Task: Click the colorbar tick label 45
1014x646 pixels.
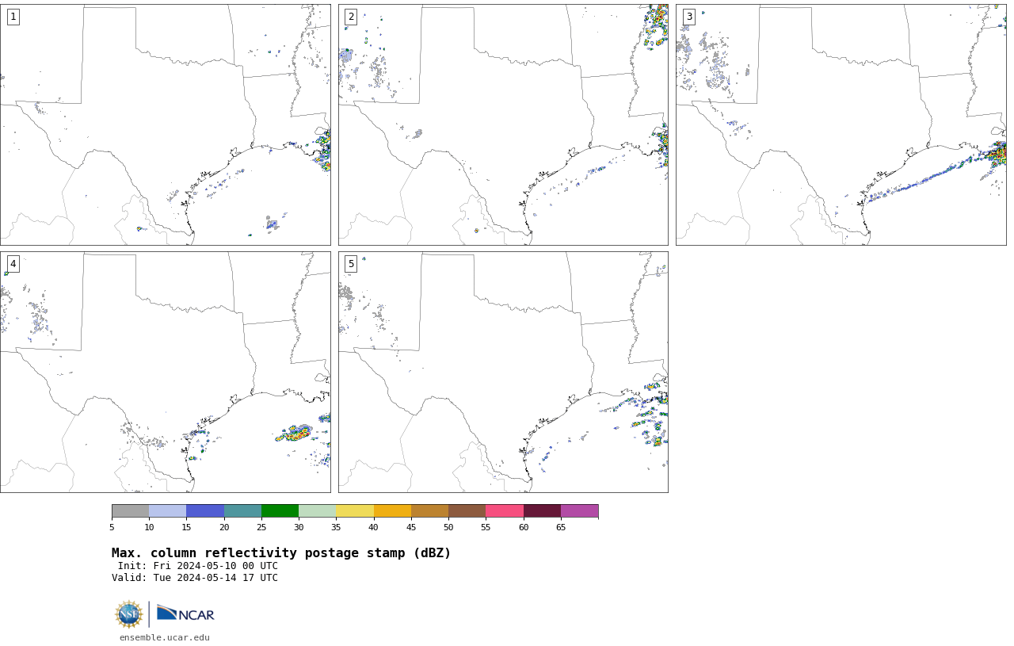Action: 411,528
